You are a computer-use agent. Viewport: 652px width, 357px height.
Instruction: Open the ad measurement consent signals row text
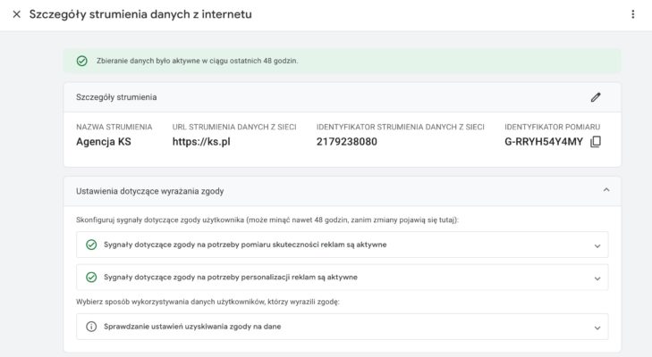click(x=245, y=245)
